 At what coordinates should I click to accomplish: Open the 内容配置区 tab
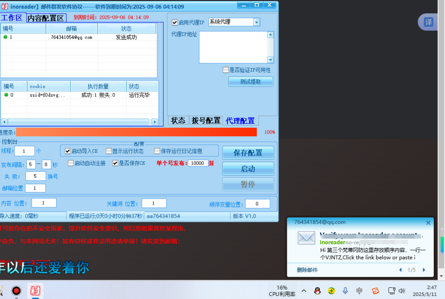tap(46, 18)
